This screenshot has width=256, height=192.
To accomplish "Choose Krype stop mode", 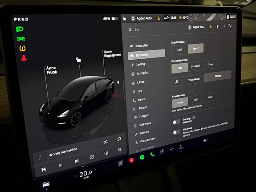I will 180,102.
